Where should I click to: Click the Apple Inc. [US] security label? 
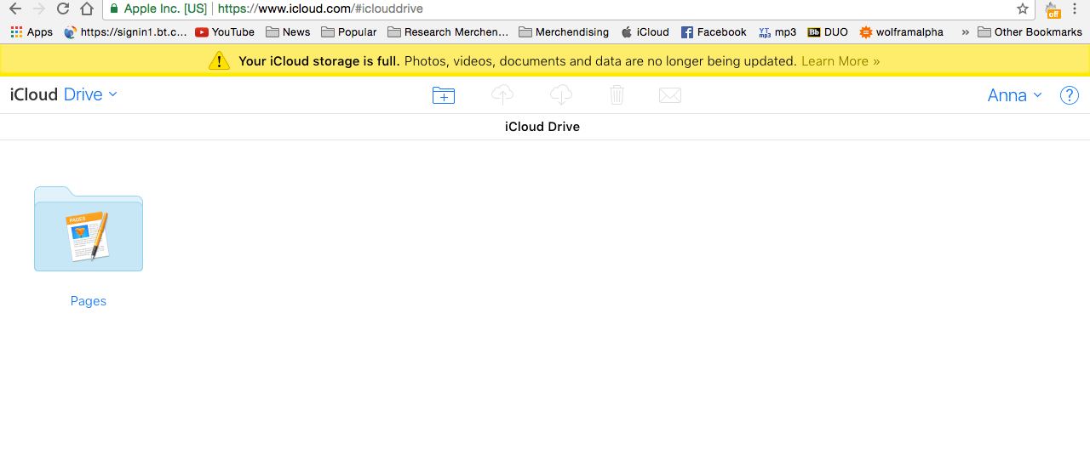(158, 9)
